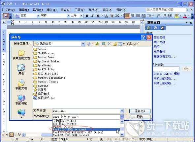The height and width of the screenshot is (142, 195).
Task: Switch to print layout view icon
Action: pyautogui.click(x=11, y=134)
